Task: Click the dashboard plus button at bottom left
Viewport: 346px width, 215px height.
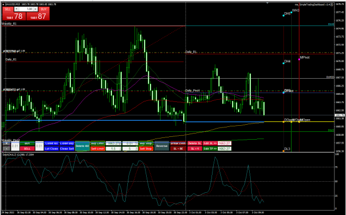Action: tap(7, 144)
